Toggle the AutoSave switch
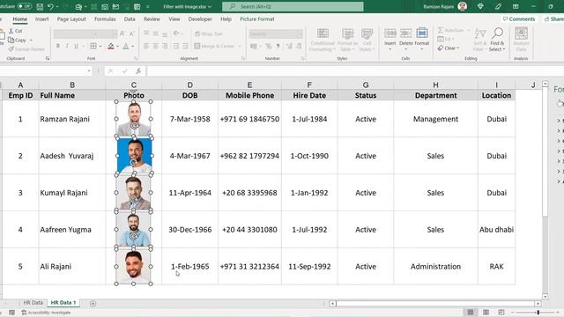Image resolution: width=564 pixels, height=317 pixels. coord(24,6)
